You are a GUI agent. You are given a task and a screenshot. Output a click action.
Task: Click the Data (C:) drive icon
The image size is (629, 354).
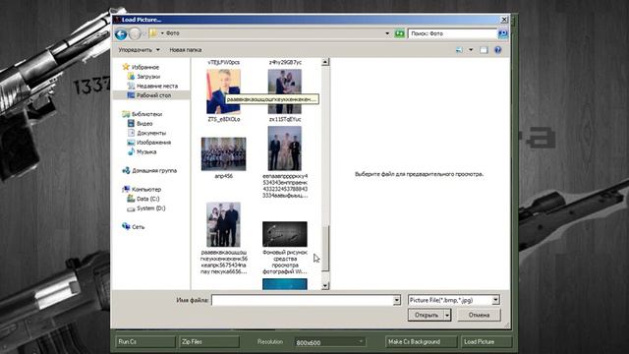pos(131,199)
